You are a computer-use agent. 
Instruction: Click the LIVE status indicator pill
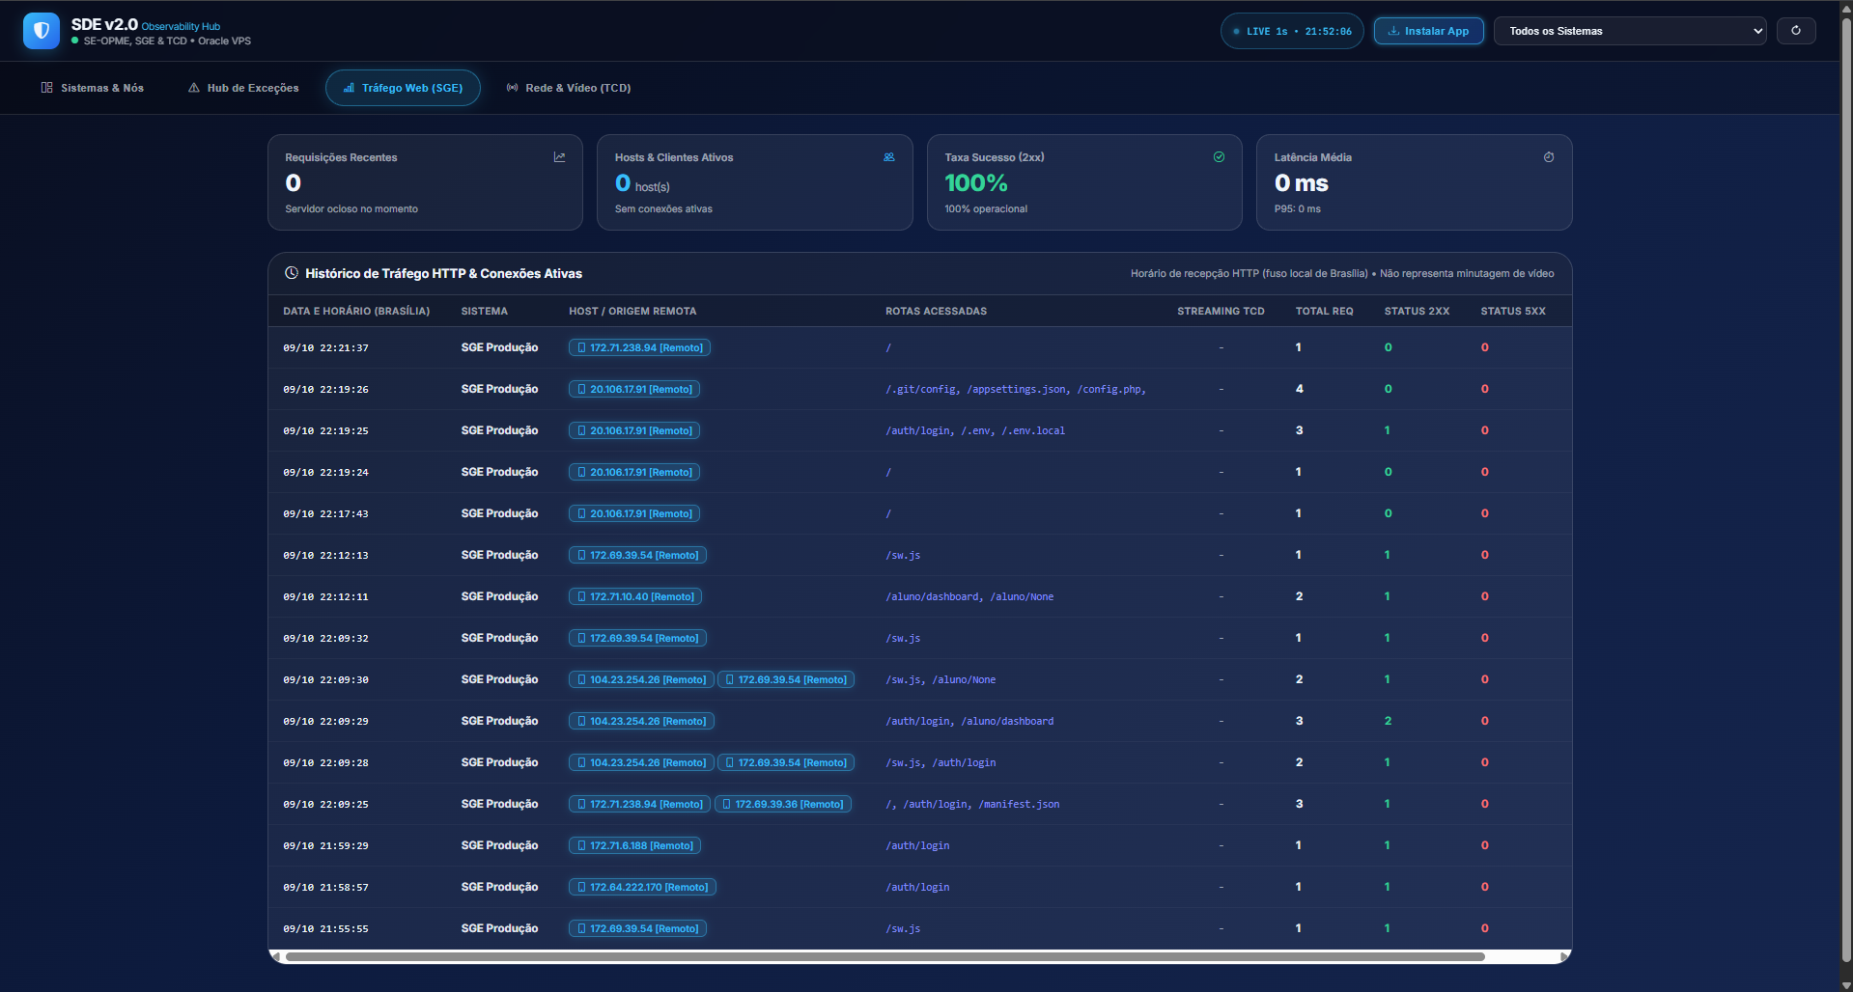[1292, 31]
